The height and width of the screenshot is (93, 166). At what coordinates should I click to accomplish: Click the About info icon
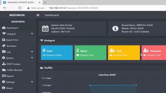[x=3, y=88]
